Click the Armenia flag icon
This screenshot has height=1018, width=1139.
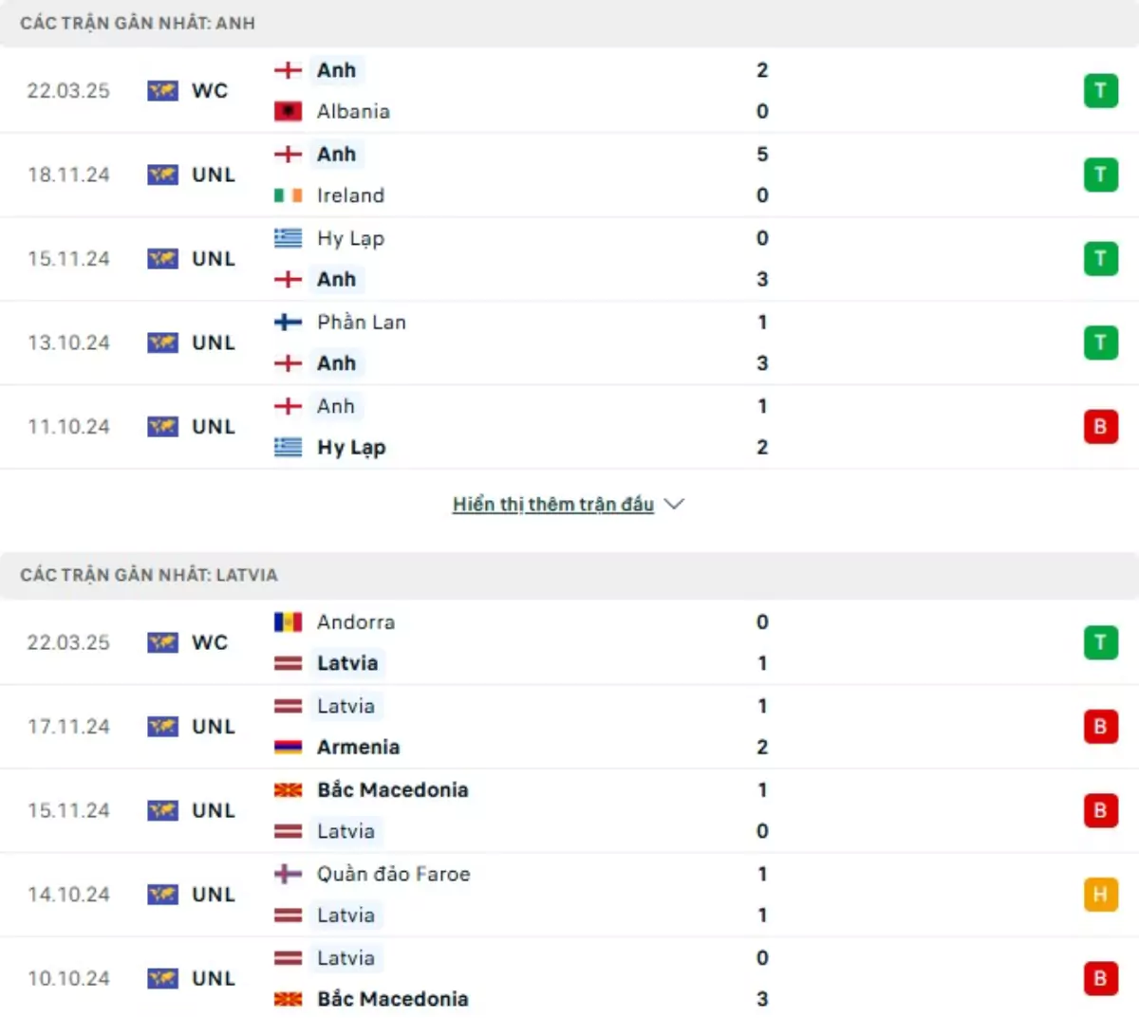tap(288, 748)
